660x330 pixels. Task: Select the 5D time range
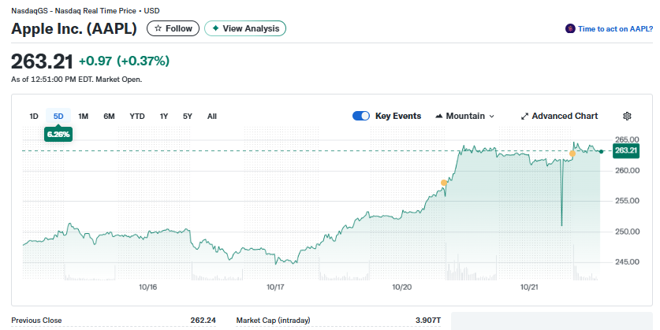pyautogui.click(x=58, y=117)
